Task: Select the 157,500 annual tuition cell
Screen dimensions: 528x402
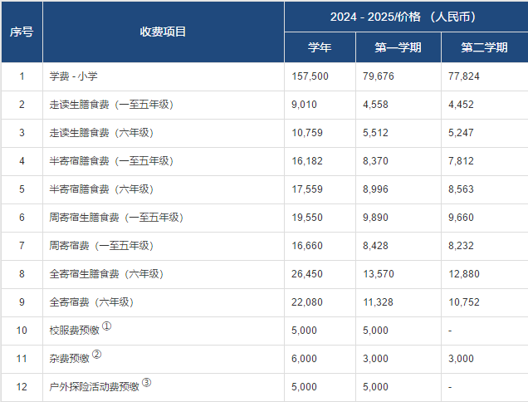Action: pos(310,76)
